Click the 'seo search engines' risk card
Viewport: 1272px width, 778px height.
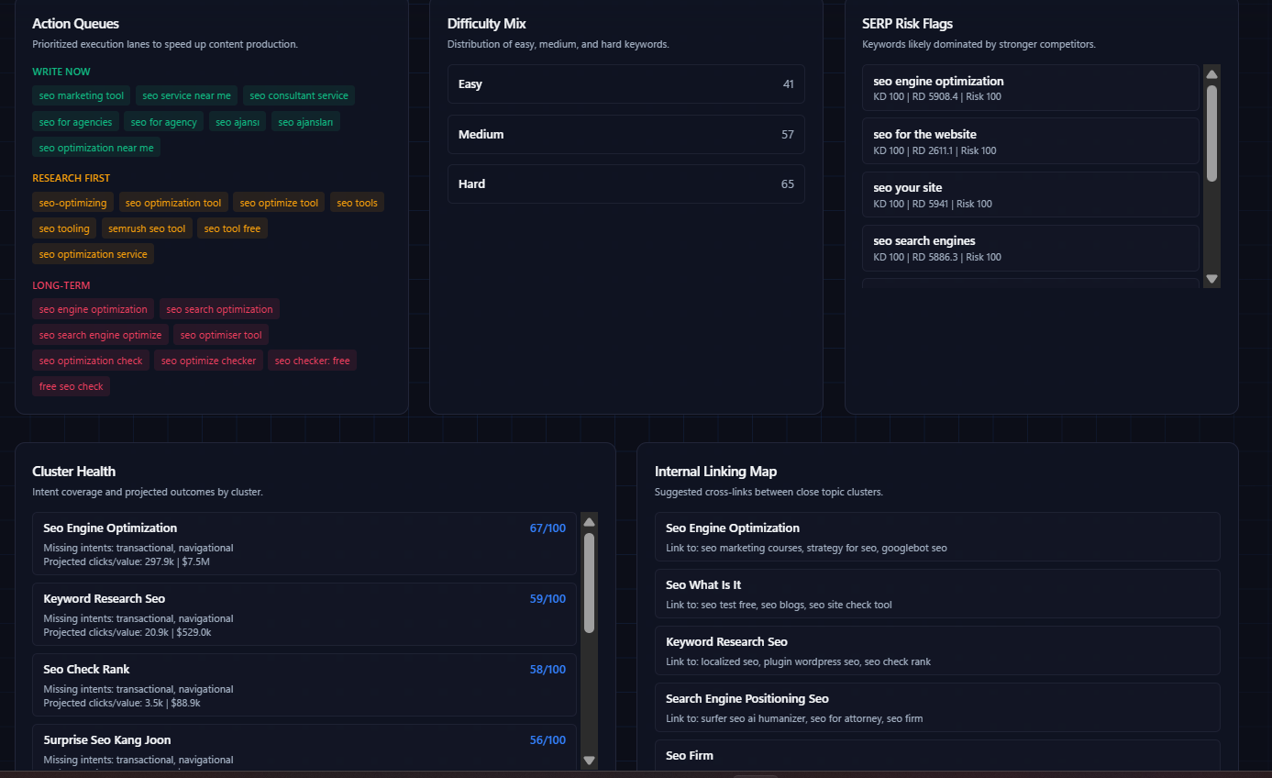1031,248
